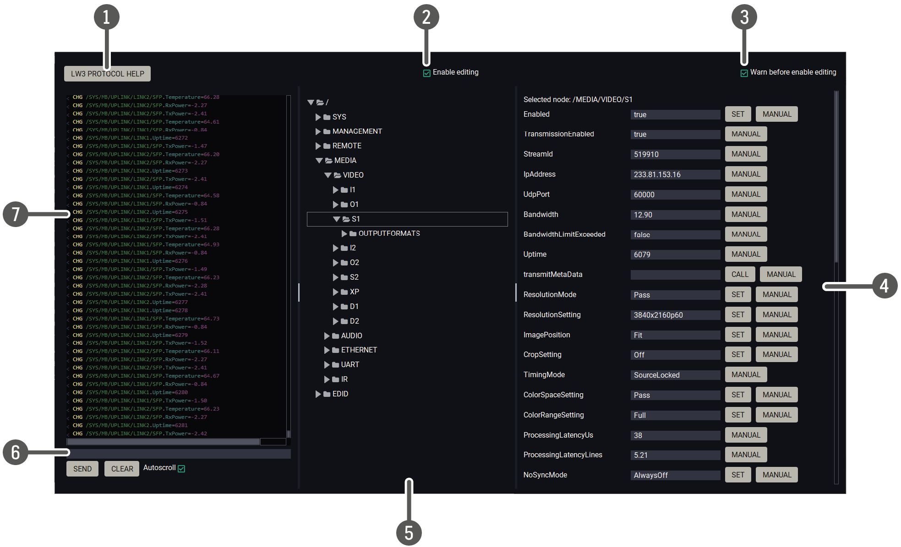Click the OUTPUTFORMATS folder icon

353,234
